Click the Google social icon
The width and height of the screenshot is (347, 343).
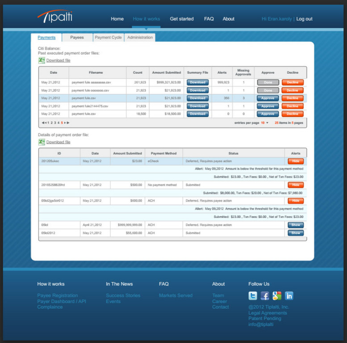[277, 296]
